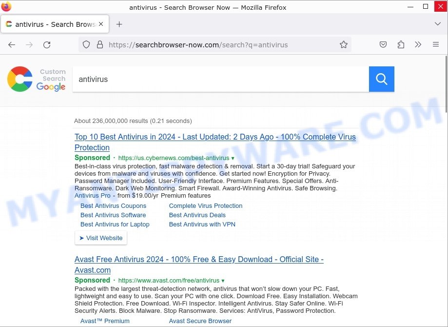Screen dimensions: 448x327
Task: Open Best Antivirus for Laptop sitelink
Action: coord(115,225)
